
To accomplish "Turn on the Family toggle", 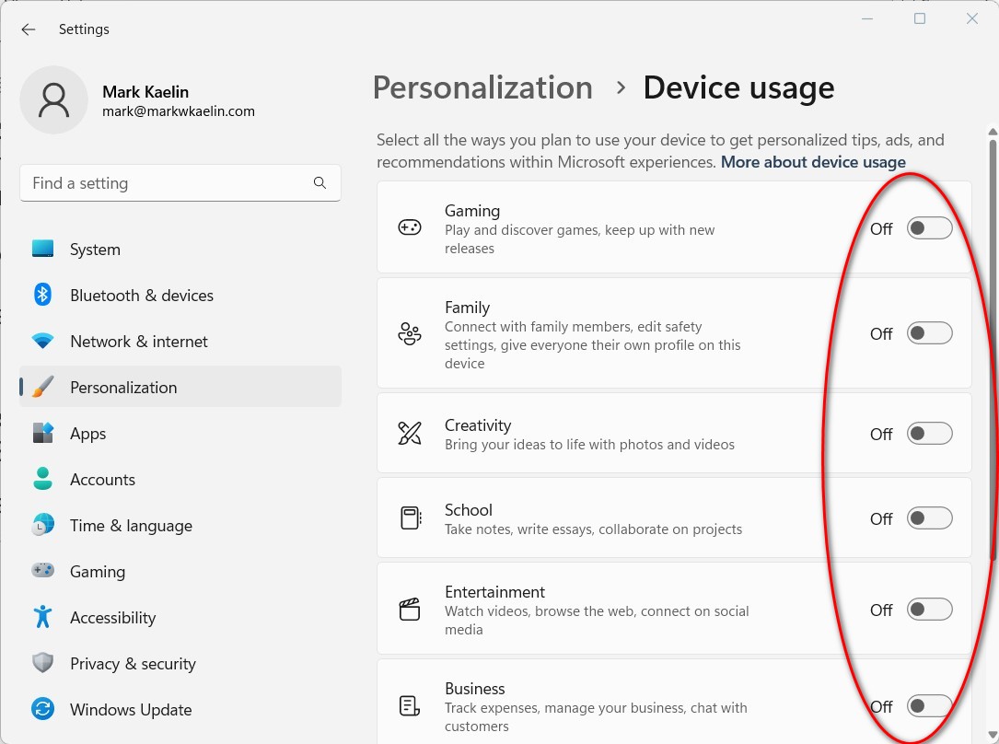I will click(929, 332).
